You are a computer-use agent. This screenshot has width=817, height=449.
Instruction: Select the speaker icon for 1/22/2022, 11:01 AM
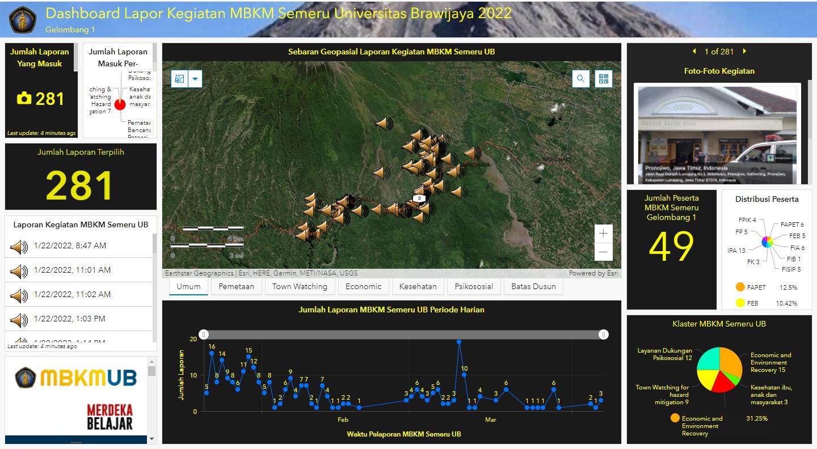19,271
